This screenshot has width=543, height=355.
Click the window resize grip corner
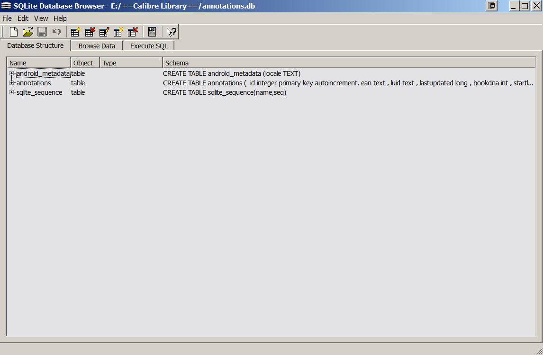tap(539, 351)
